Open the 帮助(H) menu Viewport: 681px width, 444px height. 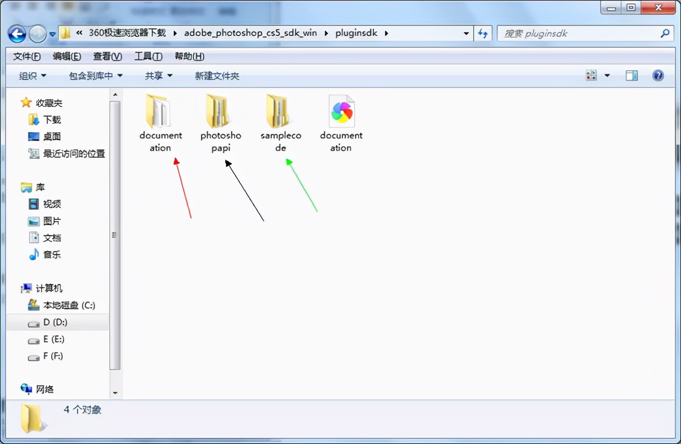pyautogui.click(x=190, y=56)
